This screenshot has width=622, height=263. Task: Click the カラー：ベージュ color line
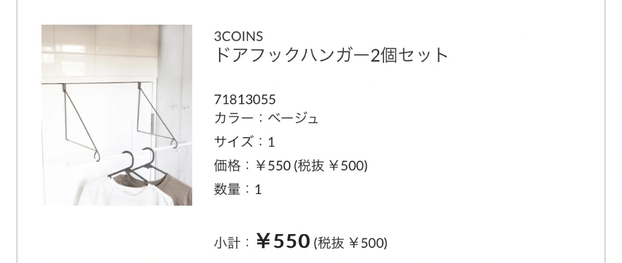[x=266, y=118]
